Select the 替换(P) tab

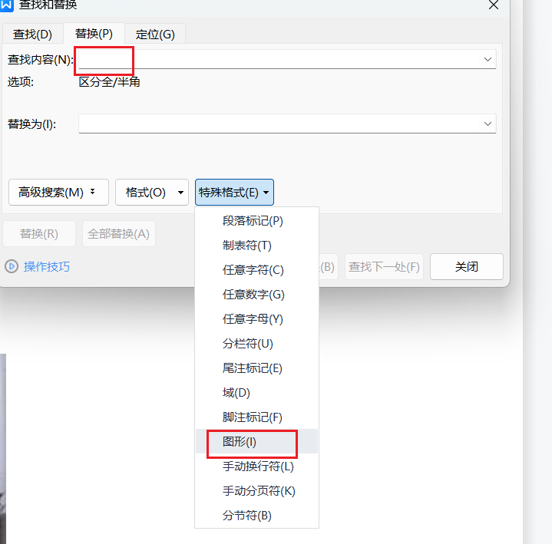tap(94, 34)
